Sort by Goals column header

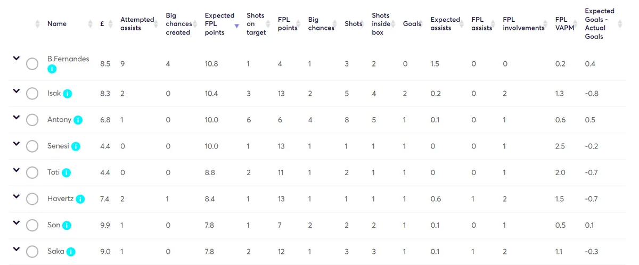pyautogui.click(x=412, y=24)
